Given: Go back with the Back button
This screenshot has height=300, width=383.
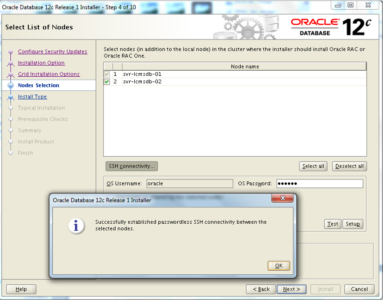Looking at the screenshot, I should [261, 289].
